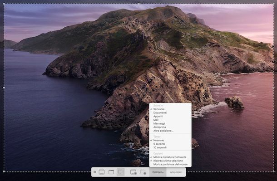This screenshot has width=277, height=181.
Task: Select the record entire screen icon
Action: [134, 172]
